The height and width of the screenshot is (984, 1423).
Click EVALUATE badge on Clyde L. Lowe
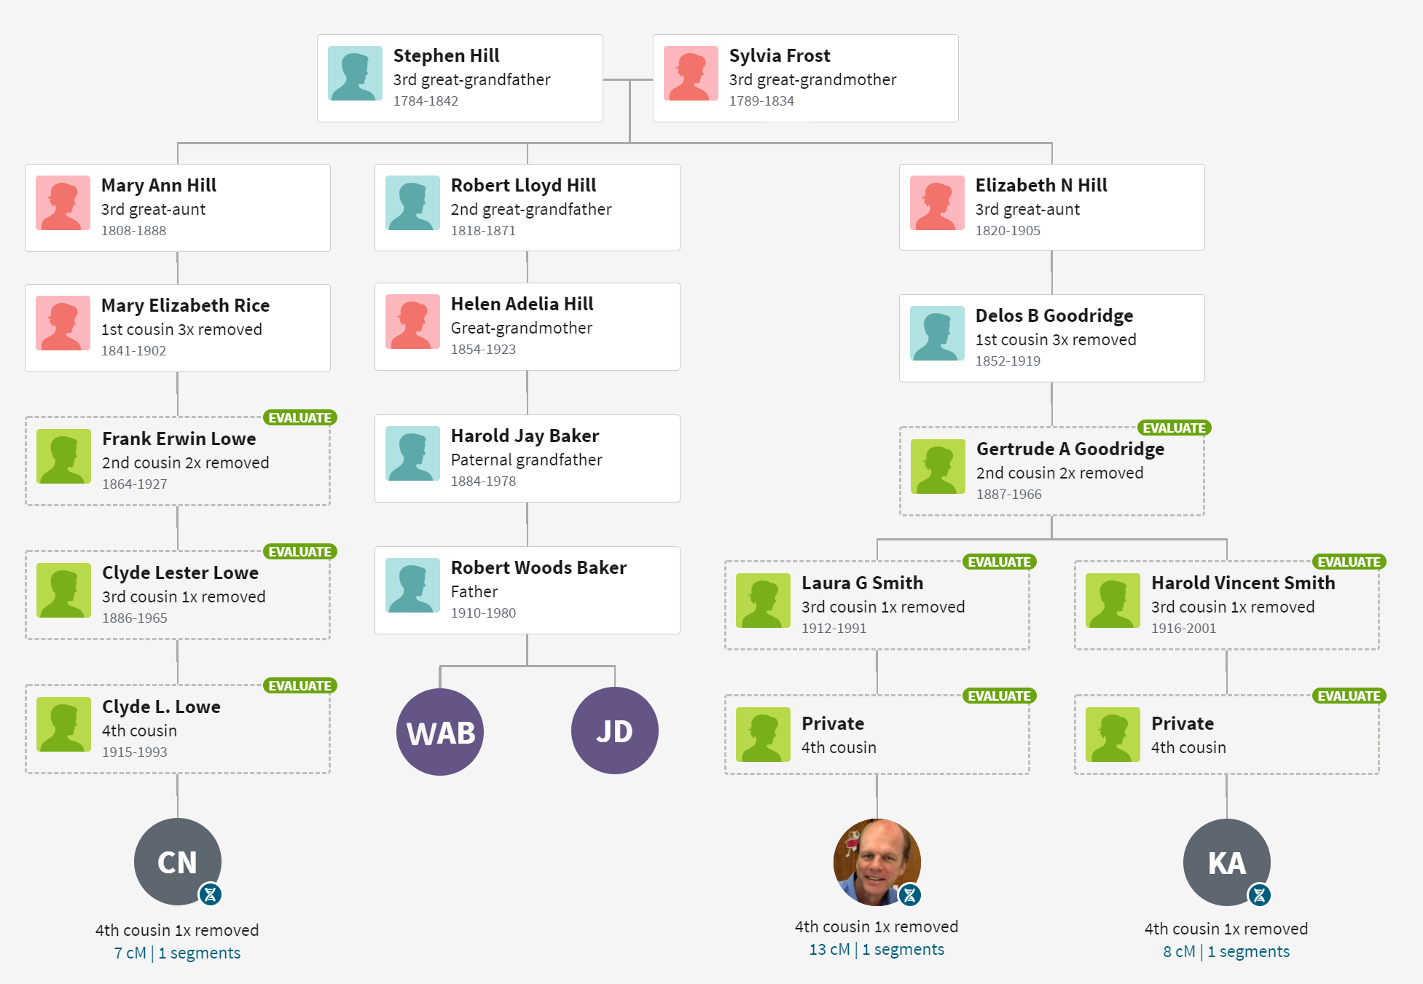pyautogui.click(x=299, y=686)
